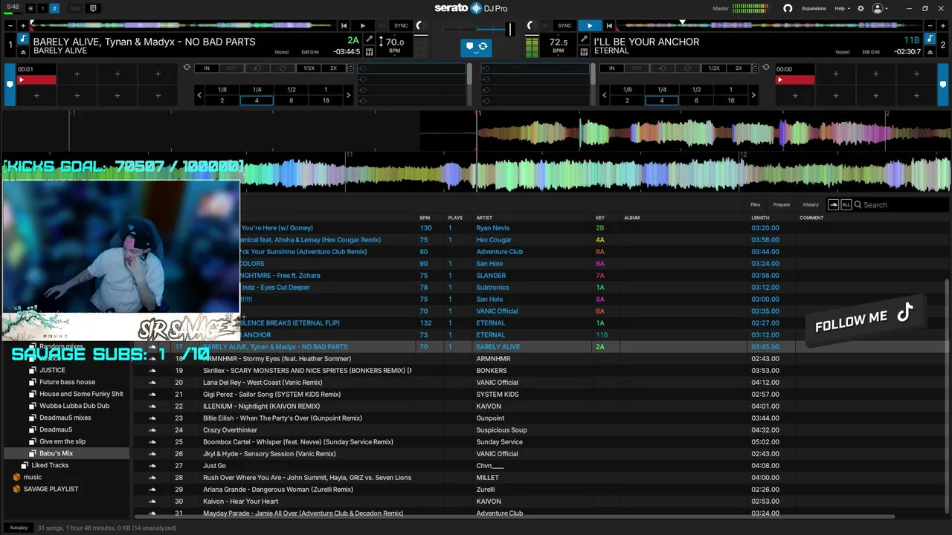Toggle keylock music note on deck 1
Viewport: 952px width, 535px height.
coord(23,39)
